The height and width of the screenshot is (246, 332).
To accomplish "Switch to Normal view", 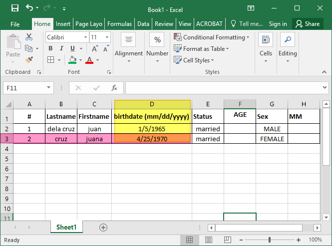I will pyautogui.click(x=189, y=240).
